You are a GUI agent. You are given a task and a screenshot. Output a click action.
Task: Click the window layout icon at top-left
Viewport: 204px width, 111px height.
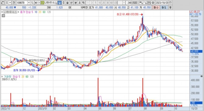(3, 3)
